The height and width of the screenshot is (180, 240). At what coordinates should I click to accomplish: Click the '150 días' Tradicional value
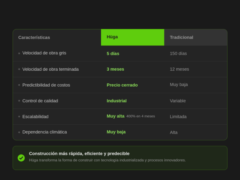click(x=178, y=53)
